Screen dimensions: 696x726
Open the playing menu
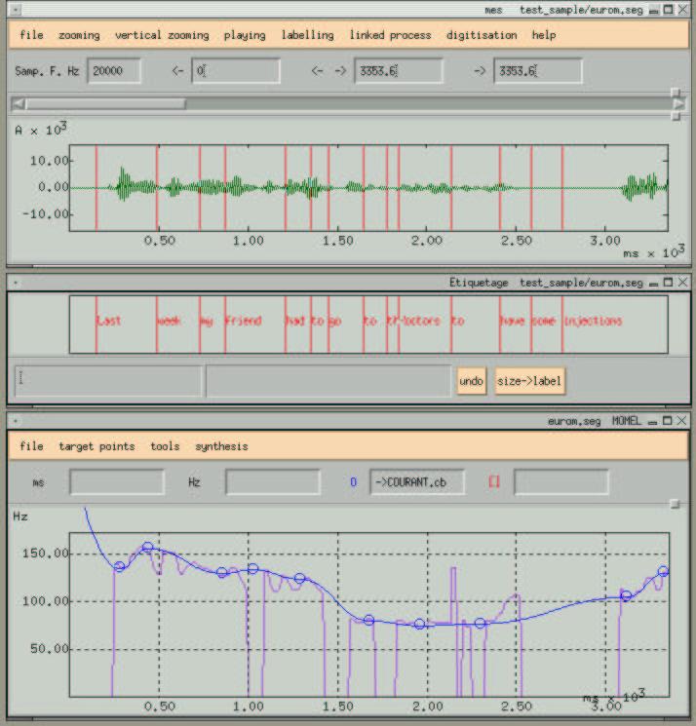(245, 35)
